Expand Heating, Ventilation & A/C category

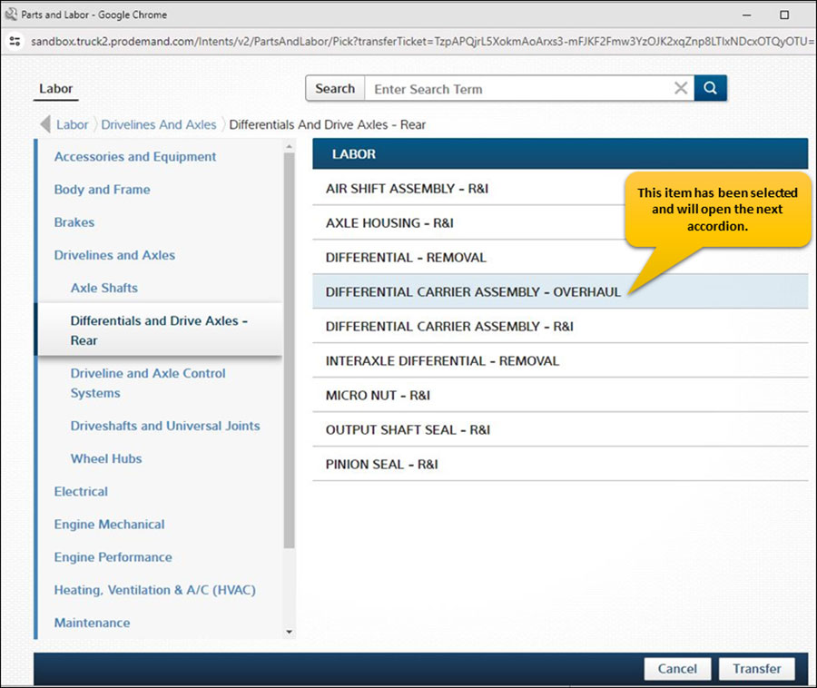[x=154, y=590]
